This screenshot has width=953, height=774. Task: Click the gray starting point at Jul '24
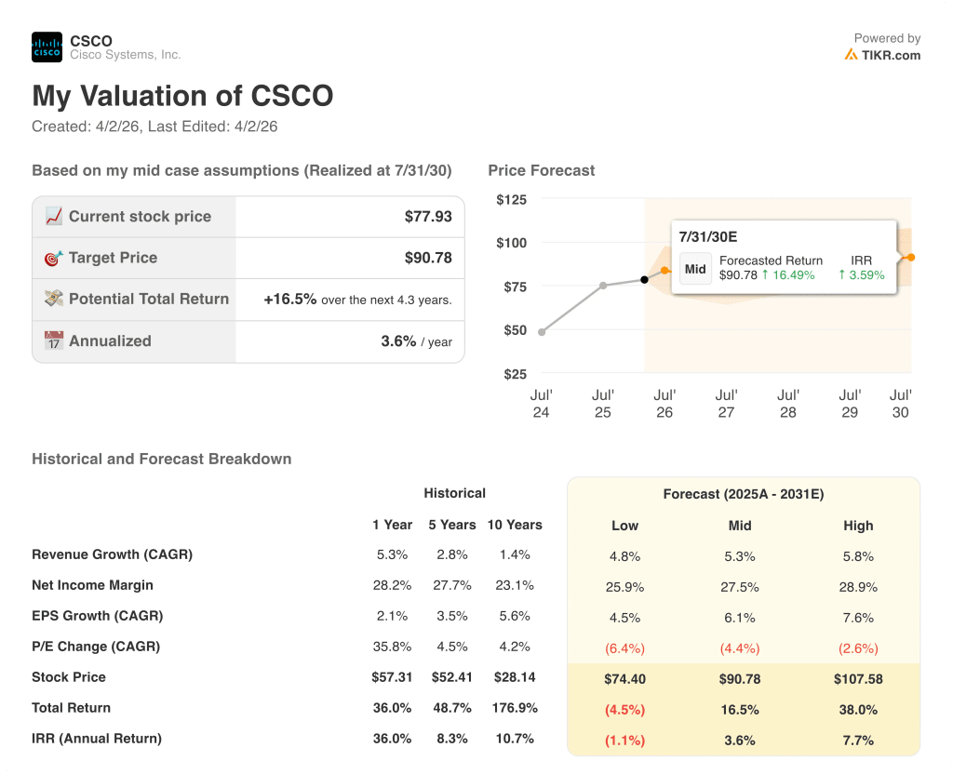[542, 330]
